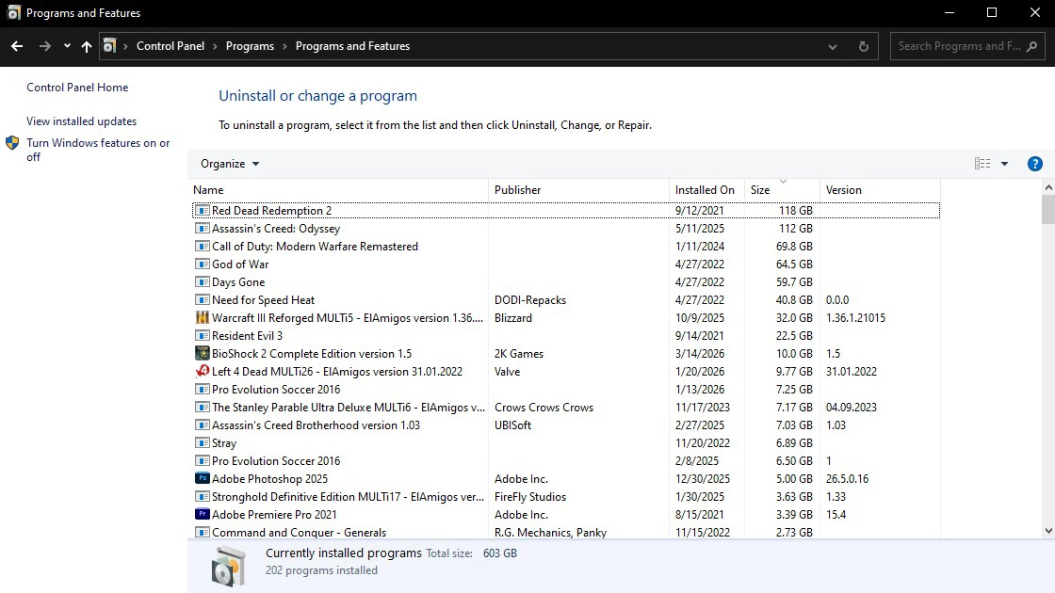Select Warcraft III Reforged icon

(202, 317)
